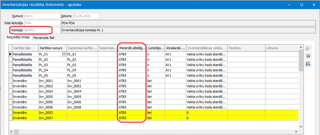The image size is (320, 135).
Task: Click AV1 location cell in PL_04 row
Action: 176,70
